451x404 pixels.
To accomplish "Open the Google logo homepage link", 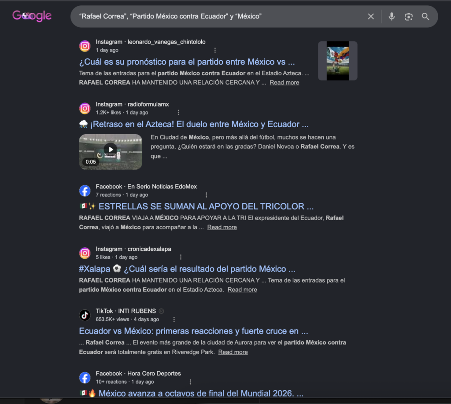I will pos(32,16).
